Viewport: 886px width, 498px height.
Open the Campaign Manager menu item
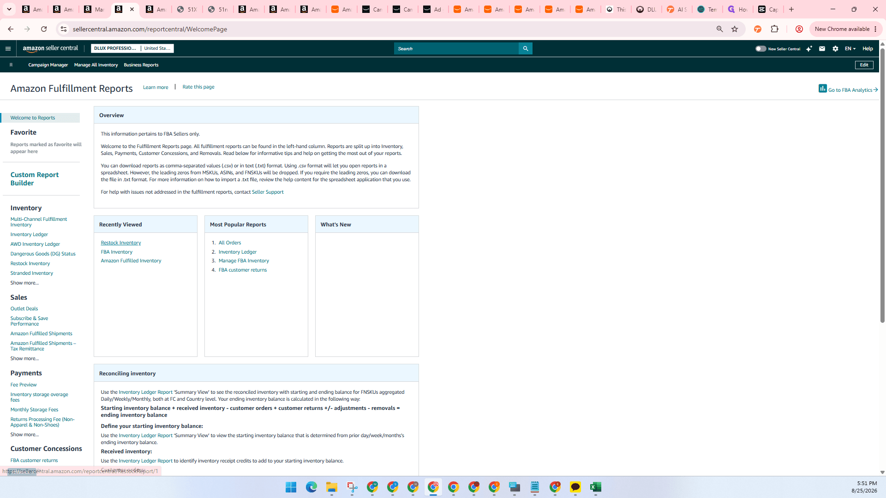click(x=48, y=65)
